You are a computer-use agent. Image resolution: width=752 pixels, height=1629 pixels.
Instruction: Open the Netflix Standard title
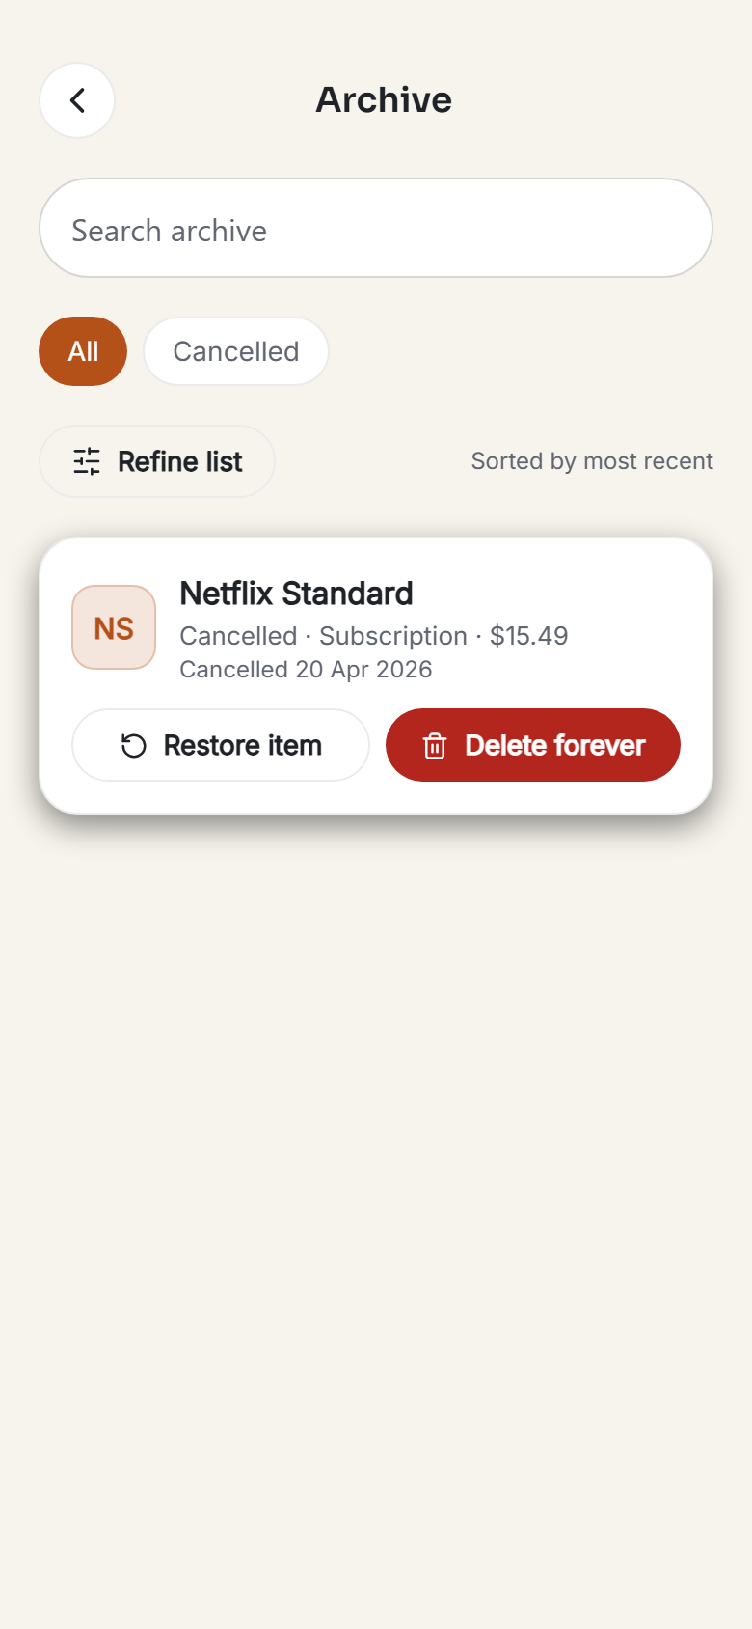click(296, 594)
